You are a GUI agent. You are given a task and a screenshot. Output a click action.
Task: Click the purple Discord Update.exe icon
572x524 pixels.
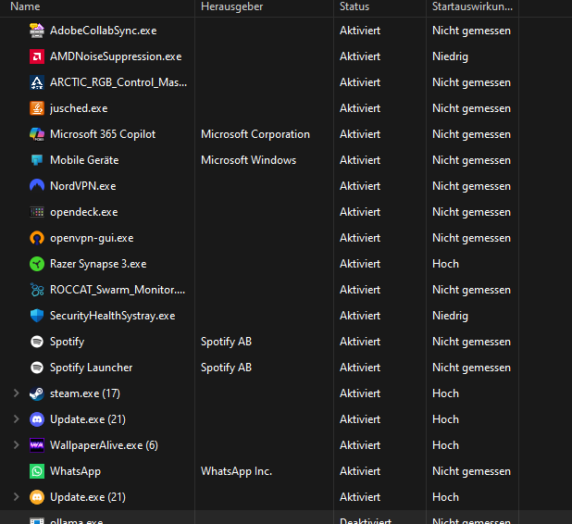[x=37, y=419]
